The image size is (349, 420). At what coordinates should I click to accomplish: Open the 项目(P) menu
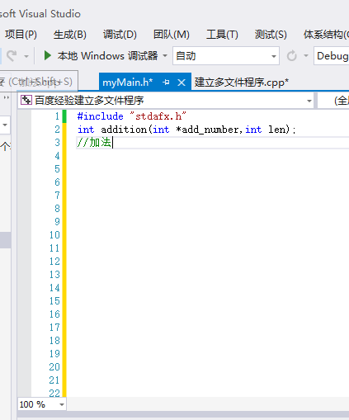(21, 35)
